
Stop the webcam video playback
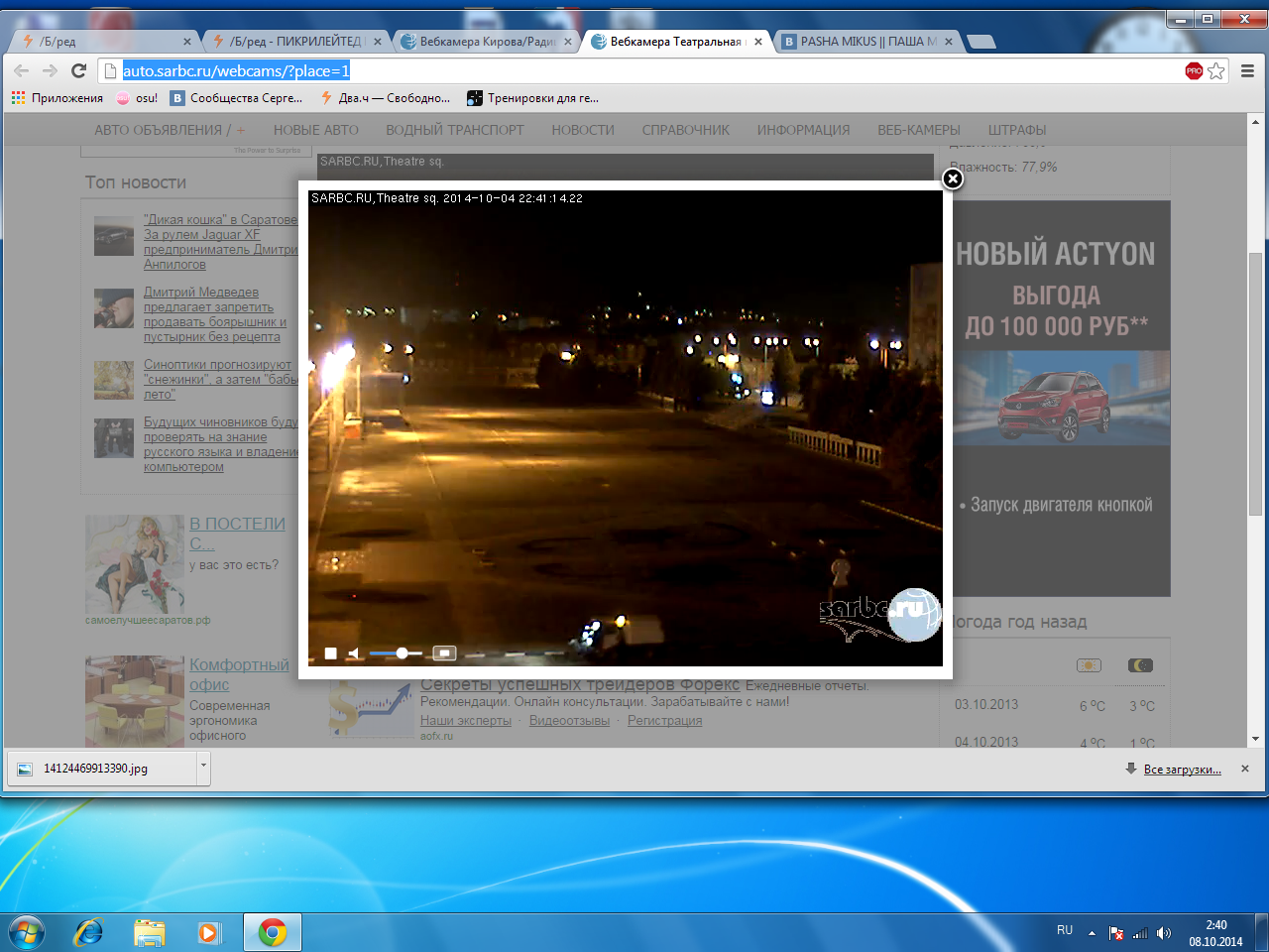[331, 654]
